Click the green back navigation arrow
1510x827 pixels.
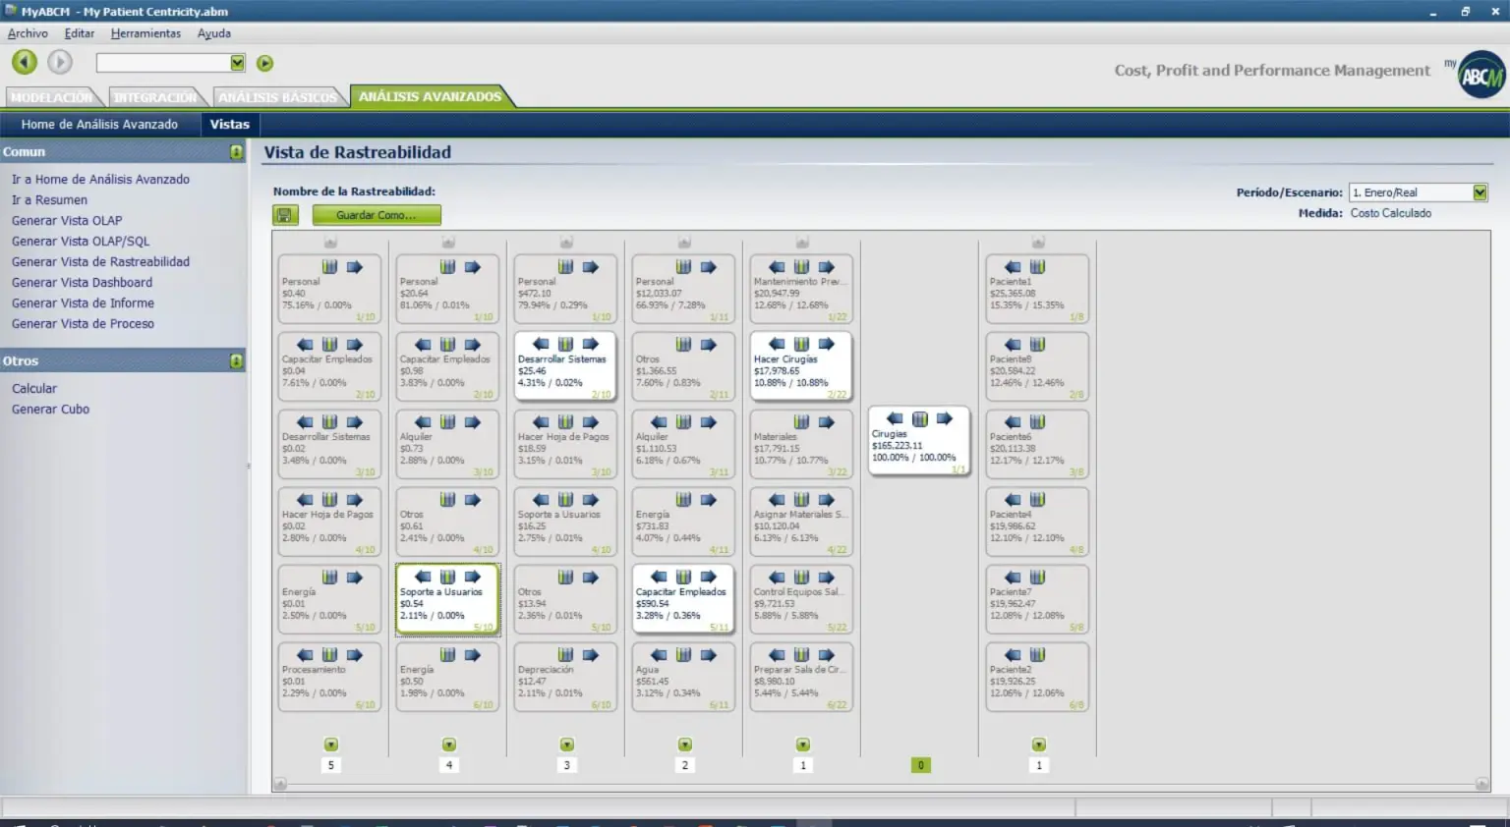(25, 63)
